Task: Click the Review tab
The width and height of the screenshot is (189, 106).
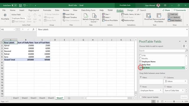Action: (66, 10)
